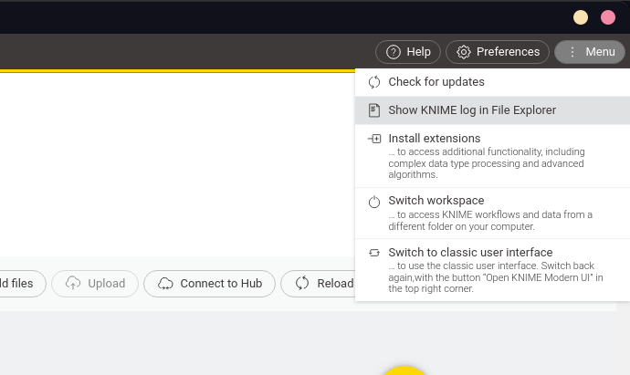630x375 pixels.
Task: Click Connect to Hub
Action: (209, 284)
